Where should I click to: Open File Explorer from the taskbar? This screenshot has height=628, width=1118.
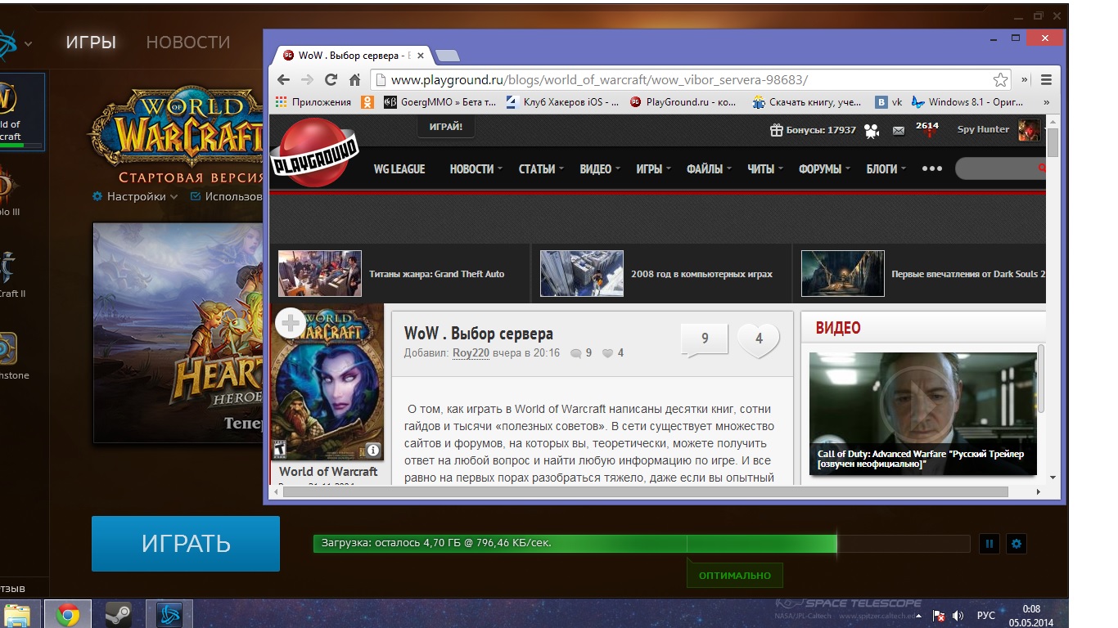18,614
